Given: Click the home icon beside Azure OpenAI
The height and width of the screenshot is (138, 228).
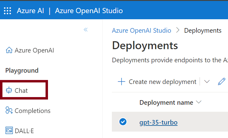Looking at the screenshot, I should click(9, 50).
